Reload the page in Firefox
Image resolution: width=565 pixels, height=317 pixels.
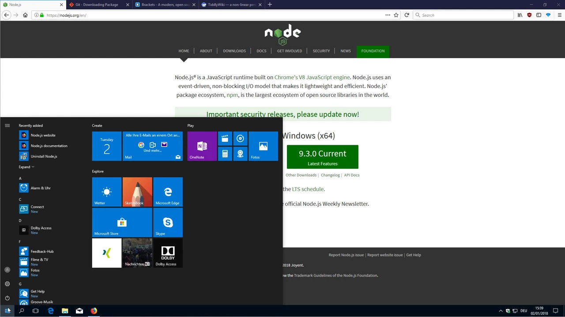click(x=407, y=15)
